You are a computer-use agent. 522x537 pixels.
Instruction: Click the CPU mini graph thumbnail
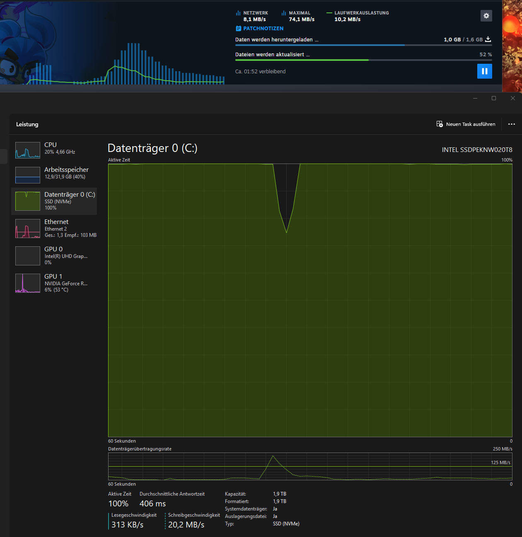tap(28, 150)
